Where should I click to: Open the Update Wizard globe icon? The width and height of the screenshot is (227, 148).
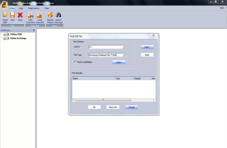[50, 15]
